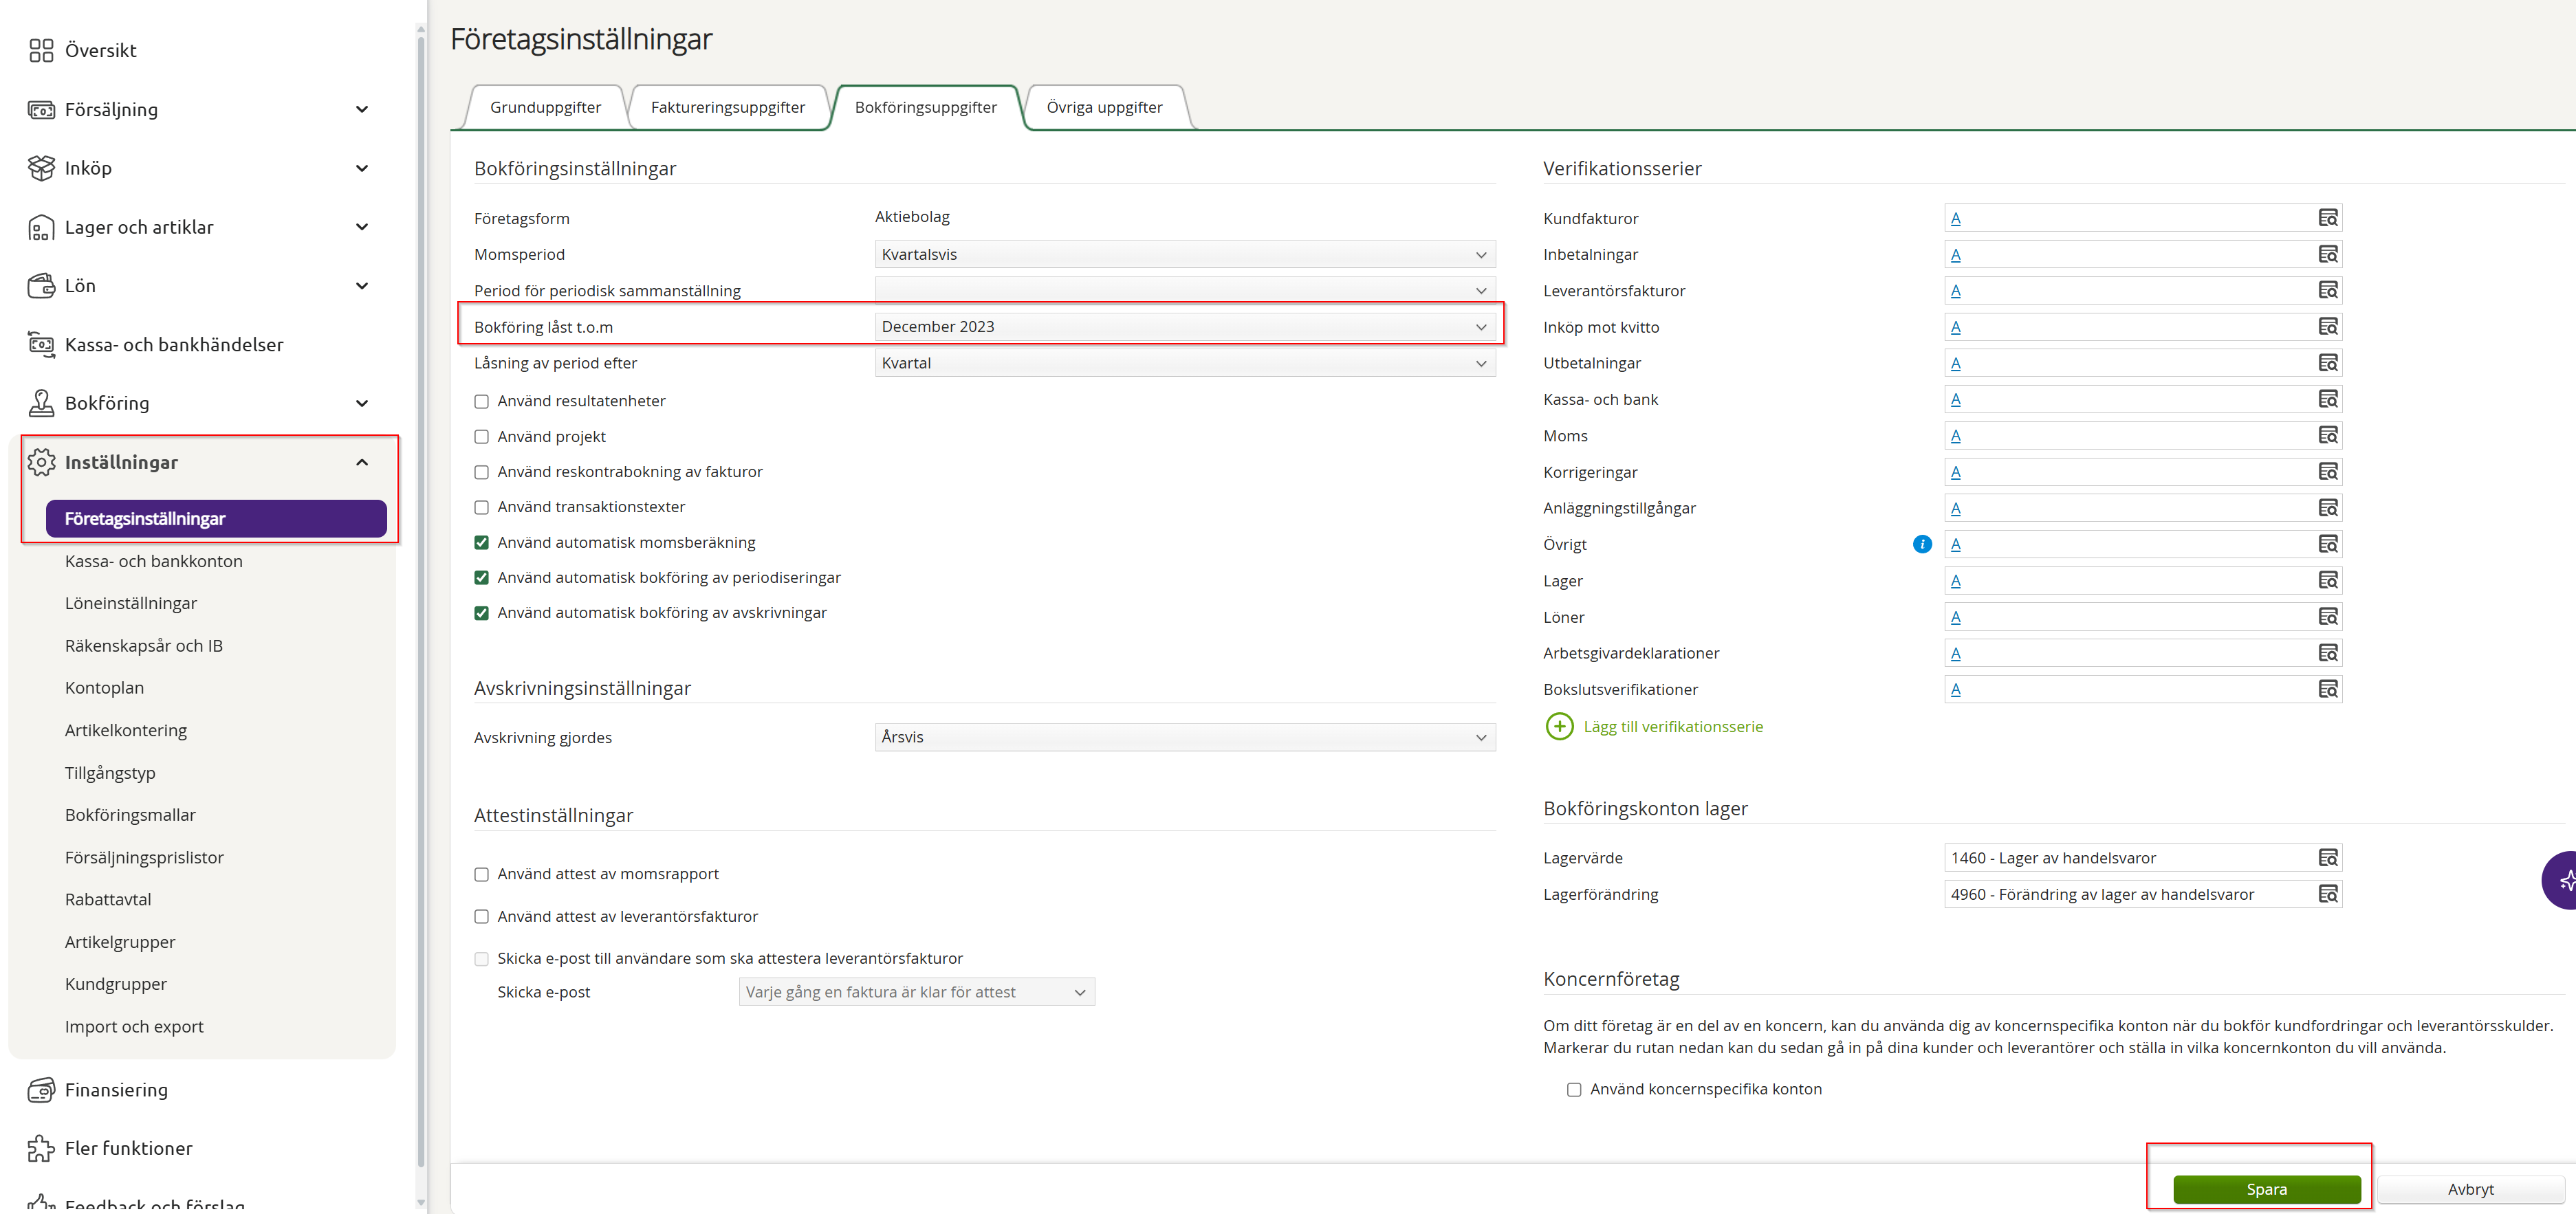Open Kassa- och bankkonton settings
Viewport: 2576px width, 1214px height.
click(154, 561)
